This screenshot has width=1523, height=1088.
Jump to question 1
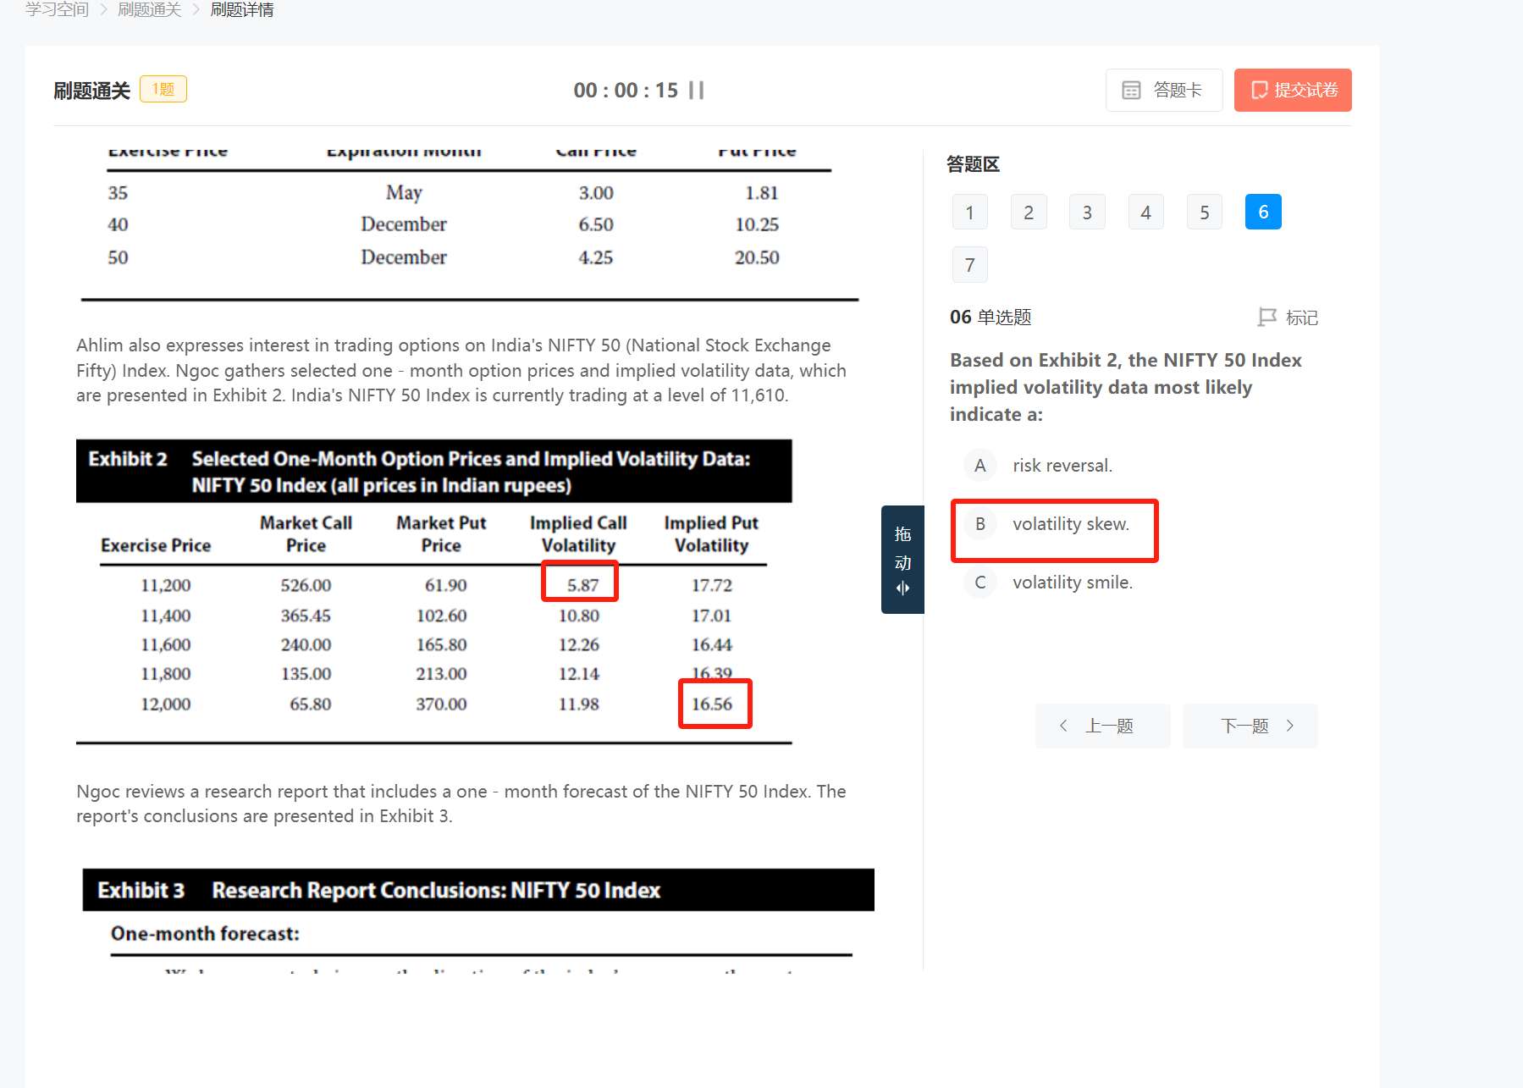point(969,213)
